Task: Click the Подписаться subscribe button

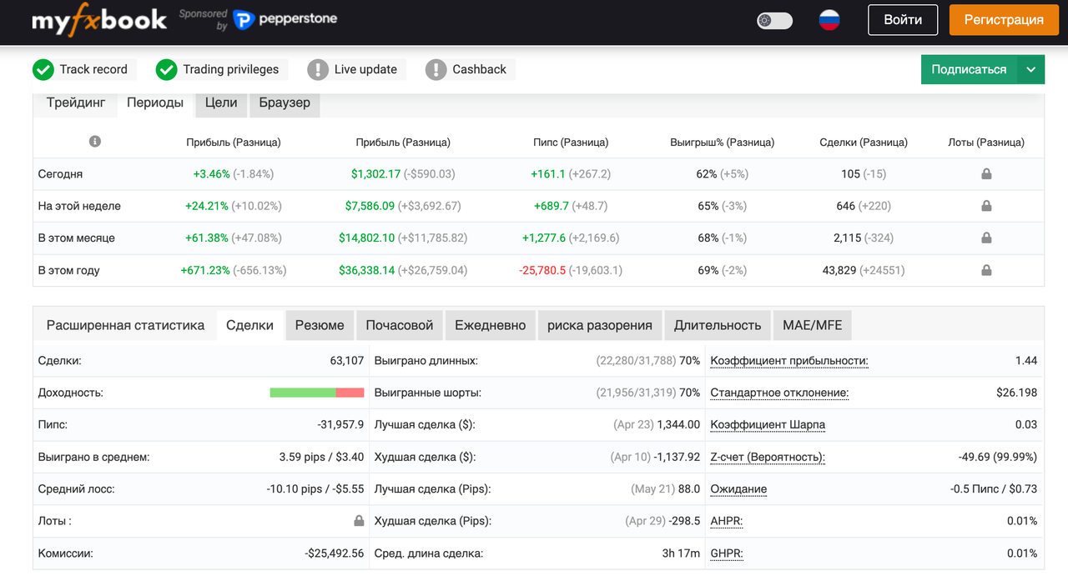Action: [x=969, y=69]
